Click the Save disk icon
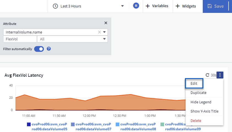 [210, 6]
